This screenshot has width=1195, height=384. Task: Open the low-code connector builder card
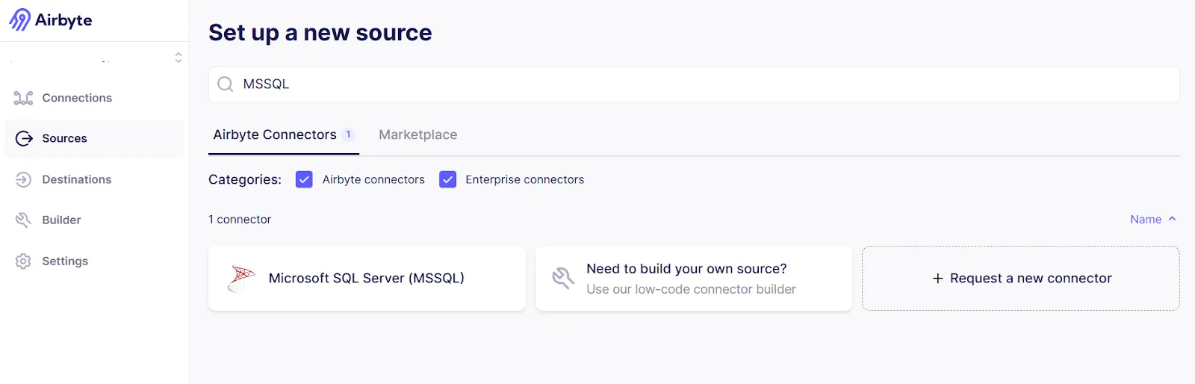coord(694,278)
